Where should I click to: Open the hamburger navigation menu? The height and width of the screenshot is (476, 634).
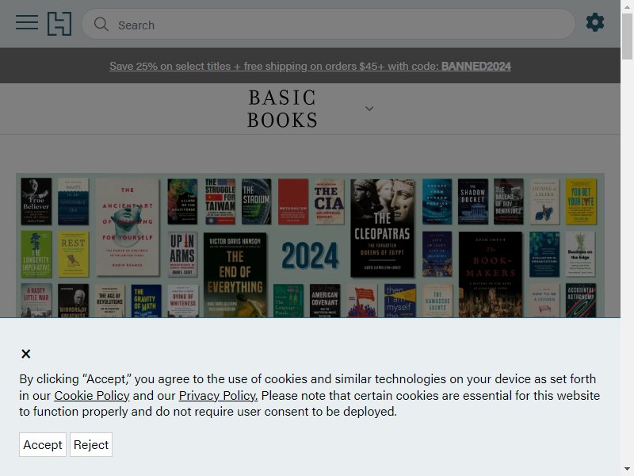click(x=27, y=23)
